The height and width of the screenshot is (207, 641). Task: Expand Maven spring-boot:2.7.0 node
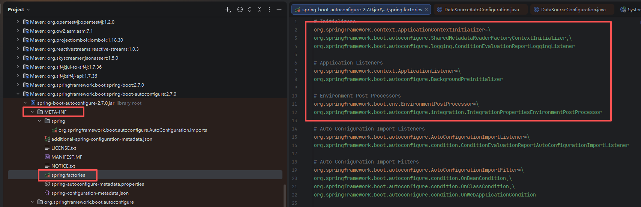pos(18,85)
